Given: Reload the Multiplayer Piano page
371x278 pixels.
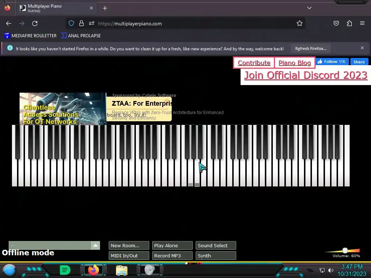Looking at the screenshot, I should 35,24.
